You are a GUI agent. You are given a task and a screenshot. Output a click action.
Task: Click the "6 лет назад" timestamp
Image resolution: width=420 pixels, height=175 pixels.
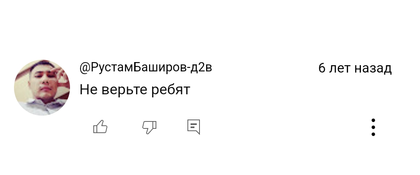click(355, 68)
